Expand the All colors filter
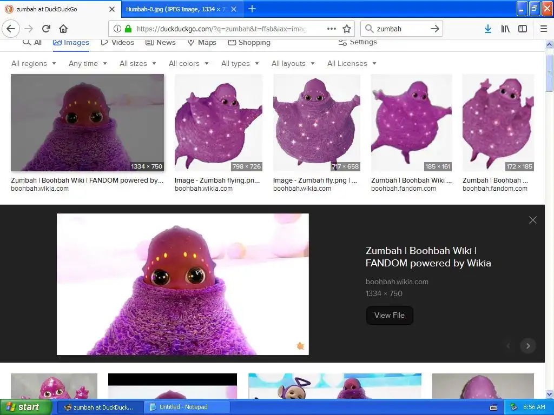The height and width of the screenshot is (415, 554). [x=189, y=64]
